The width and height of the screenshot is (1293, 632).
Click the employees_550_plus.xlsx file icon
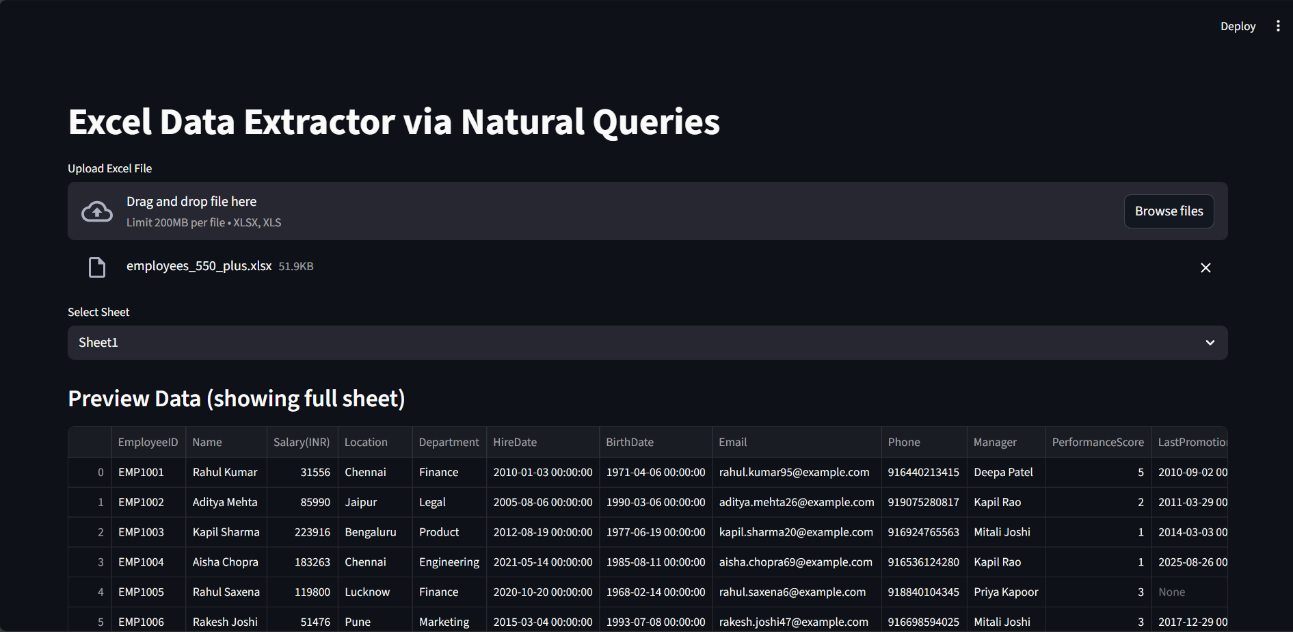(97, 267)
